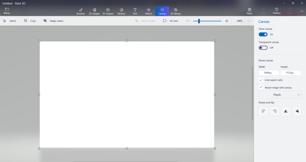Open the History panel

tap(277, 11)
